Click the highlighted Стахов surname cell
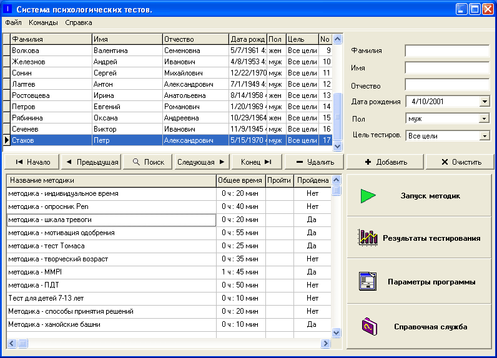 pyautogui.click(x=51, y=140)
